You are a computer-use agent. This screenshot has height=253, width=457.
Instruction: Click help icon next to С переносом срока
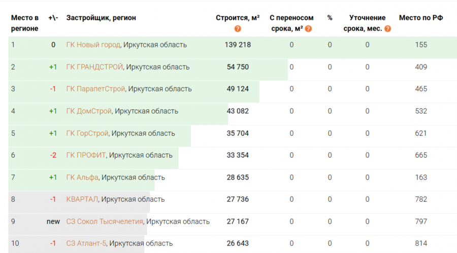pyautogui.click(x=308, y=29)
